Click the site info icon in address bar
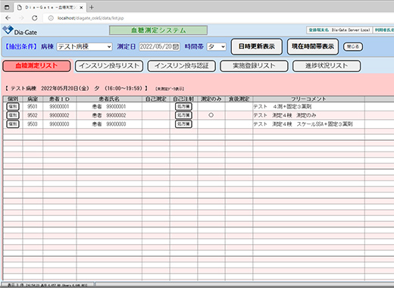 click(51, 18)
